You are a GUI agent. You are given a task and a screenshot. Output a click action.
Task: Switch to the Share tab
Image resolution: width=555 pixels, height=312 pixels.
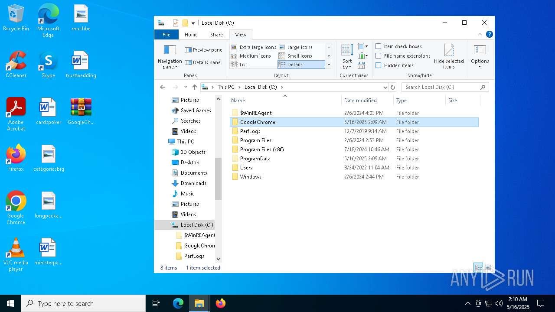tap(216, 35)
